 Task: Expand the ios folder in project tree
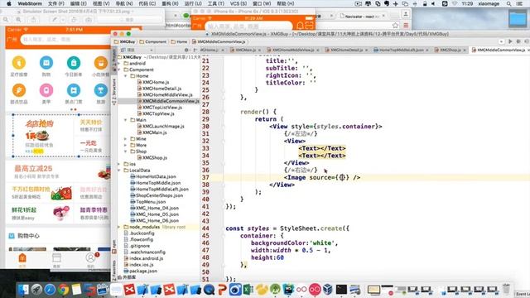pos(119,164)
